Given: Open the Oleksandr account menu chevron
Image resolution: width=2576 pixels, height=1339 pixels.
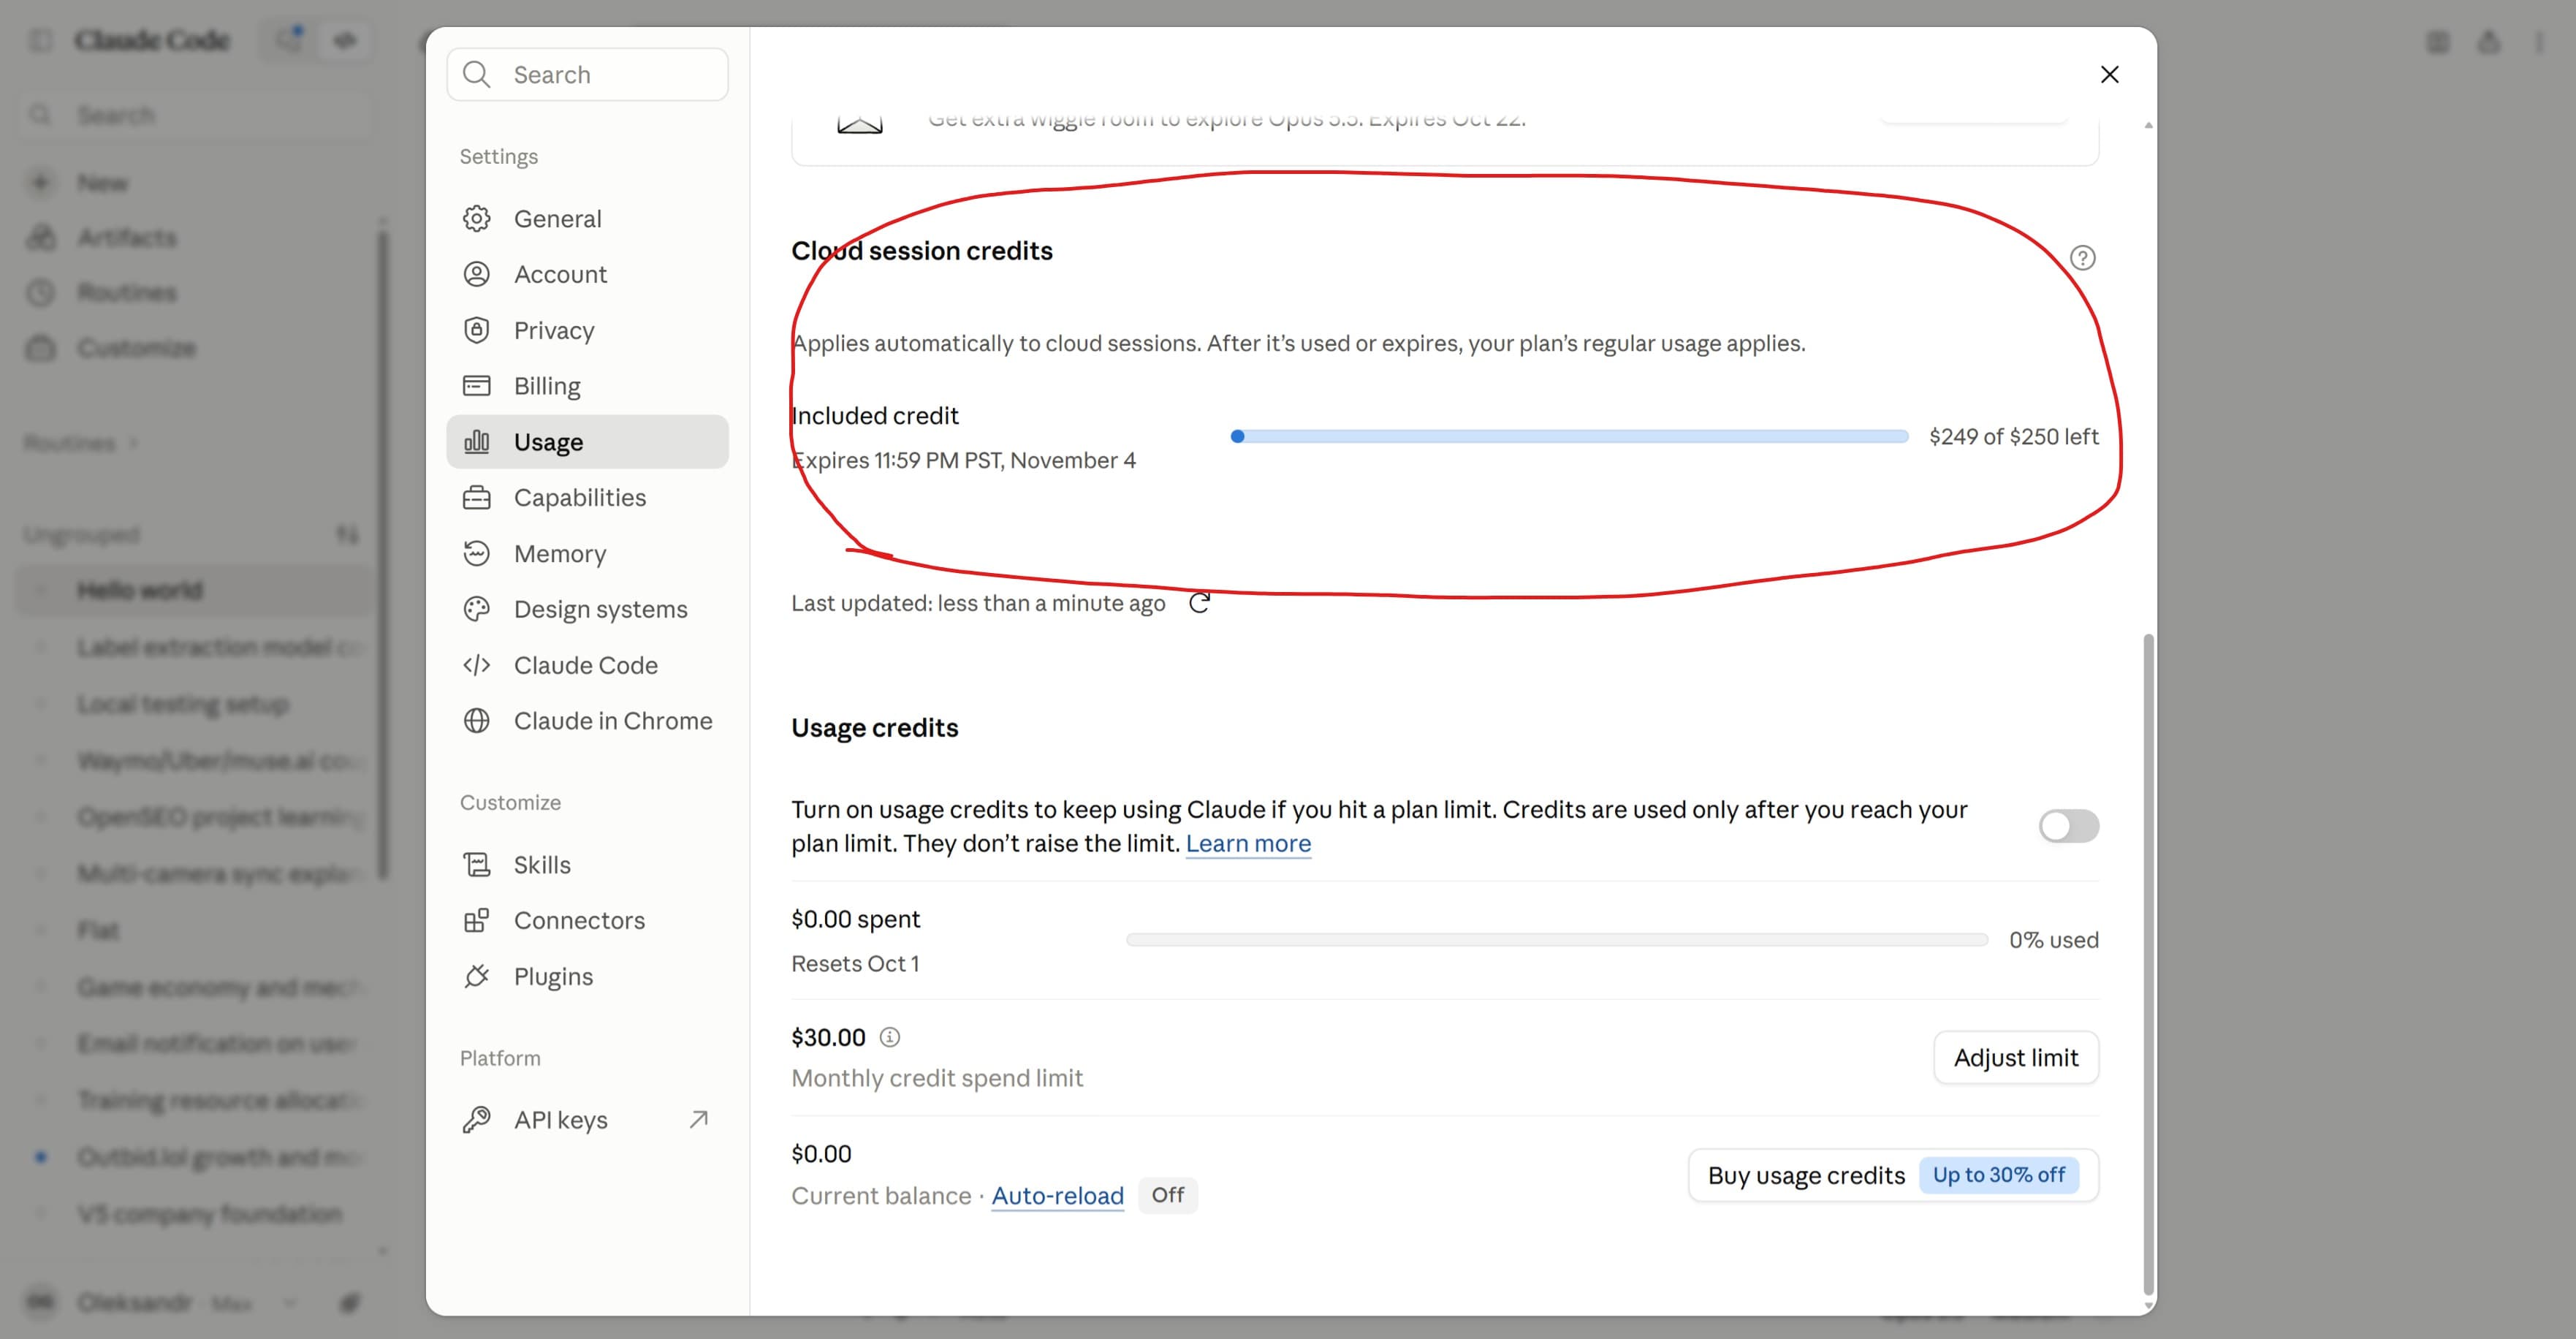Looking at the screenshot, I should [290, 1302].
